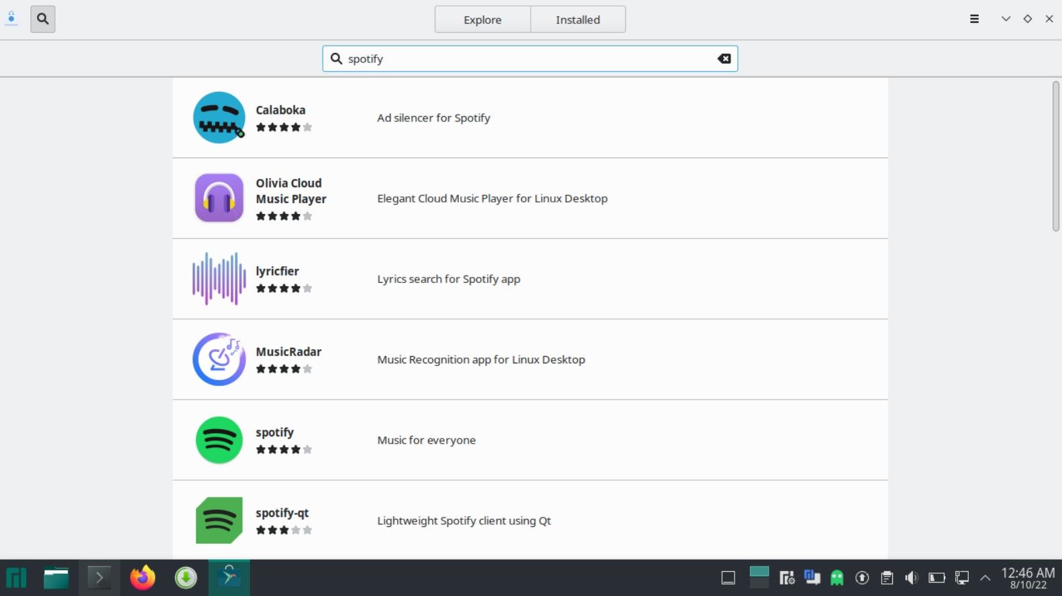Select the MusicRadar title text
This screenshot has height=596, width=1062.
(288, 351)
